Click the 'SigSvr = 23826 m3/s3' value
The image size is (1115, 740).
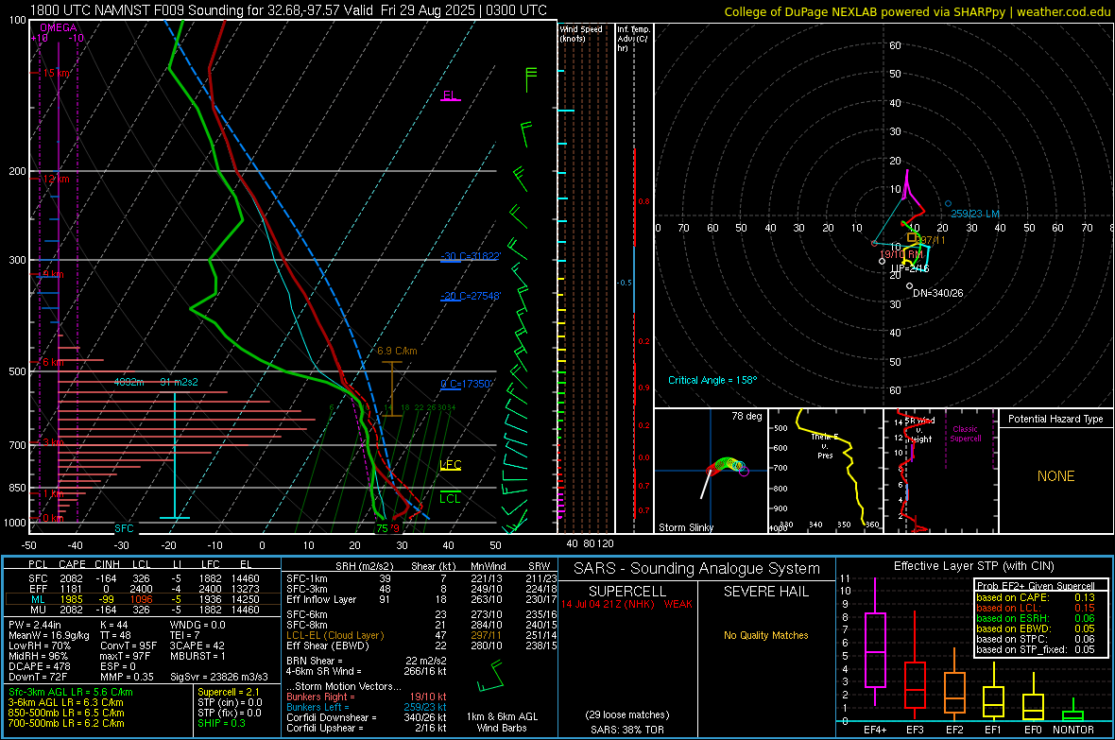[219, 678]
